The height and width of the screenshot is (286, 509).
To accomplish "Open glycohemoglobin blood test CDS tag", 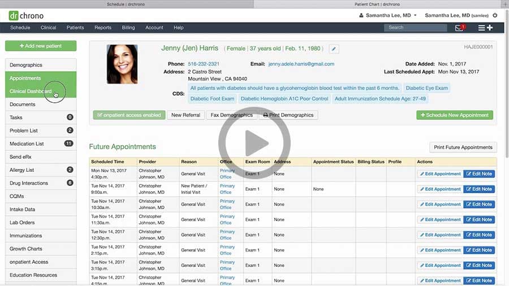I will (295, 88).
